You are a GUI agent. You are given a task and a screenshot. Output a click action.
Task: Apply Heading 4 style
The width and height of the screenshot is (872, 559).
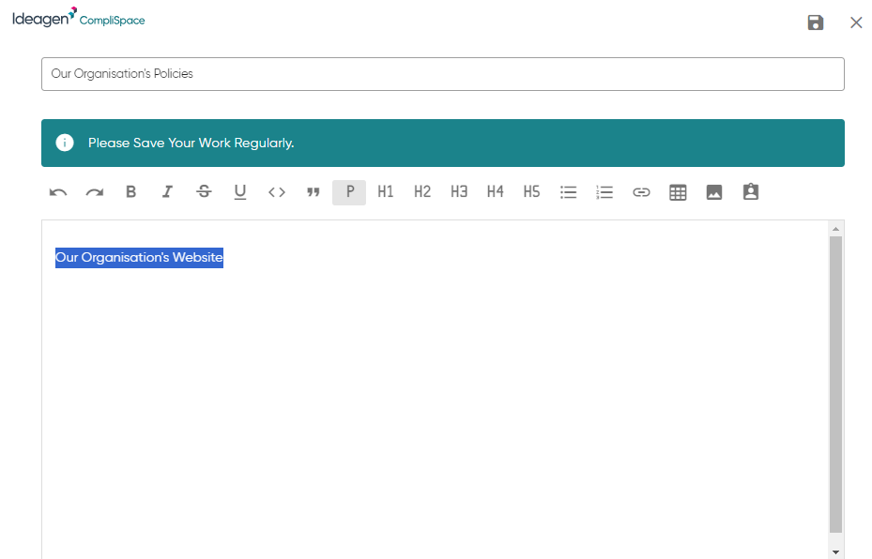495,192
